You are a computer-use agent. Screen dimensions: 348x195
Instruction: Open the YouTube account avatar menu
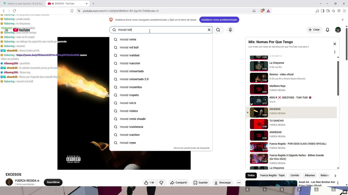coord(338,30)
